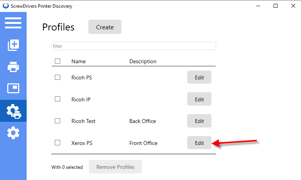Screen dimensions: 301x180
Task: Edit the Ricoh IP profile
Action: click(x=199, y=99)
